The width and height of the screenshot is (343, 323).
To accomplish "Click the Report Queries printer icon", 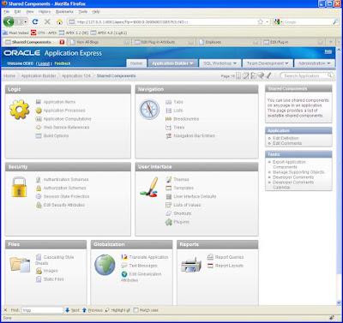I will pyautogui.click(x=210, y=257).
